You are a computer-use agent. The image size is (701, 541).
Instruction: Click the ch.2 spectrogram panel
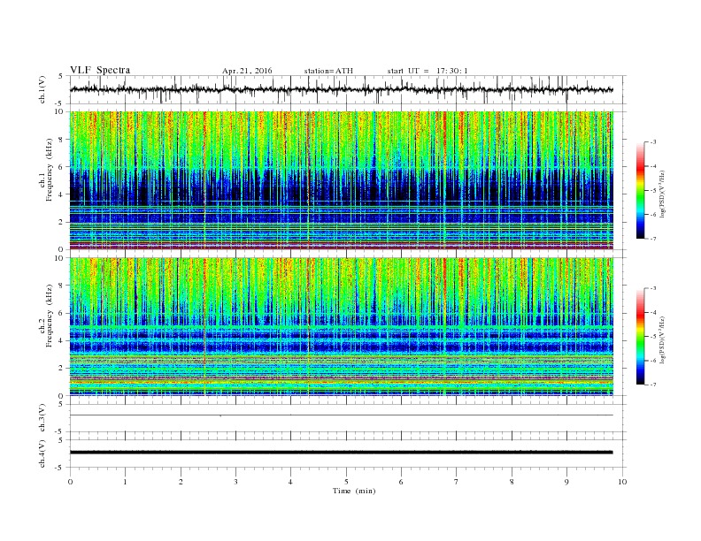[342, 327]
